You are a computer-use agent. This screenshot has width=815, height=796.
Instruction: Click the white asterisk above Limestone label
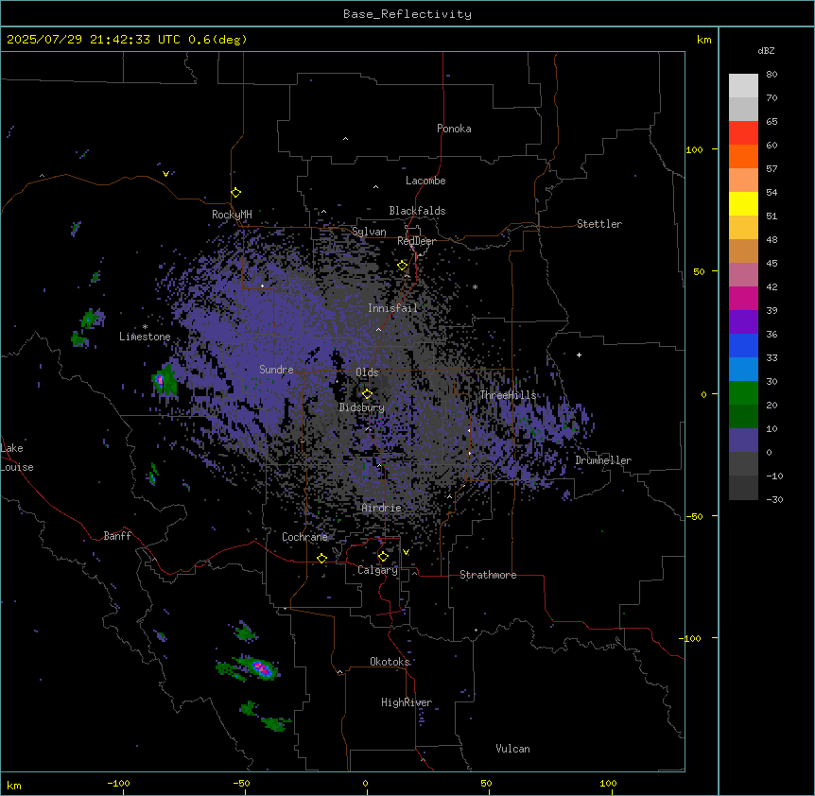[x=145, y=327]
